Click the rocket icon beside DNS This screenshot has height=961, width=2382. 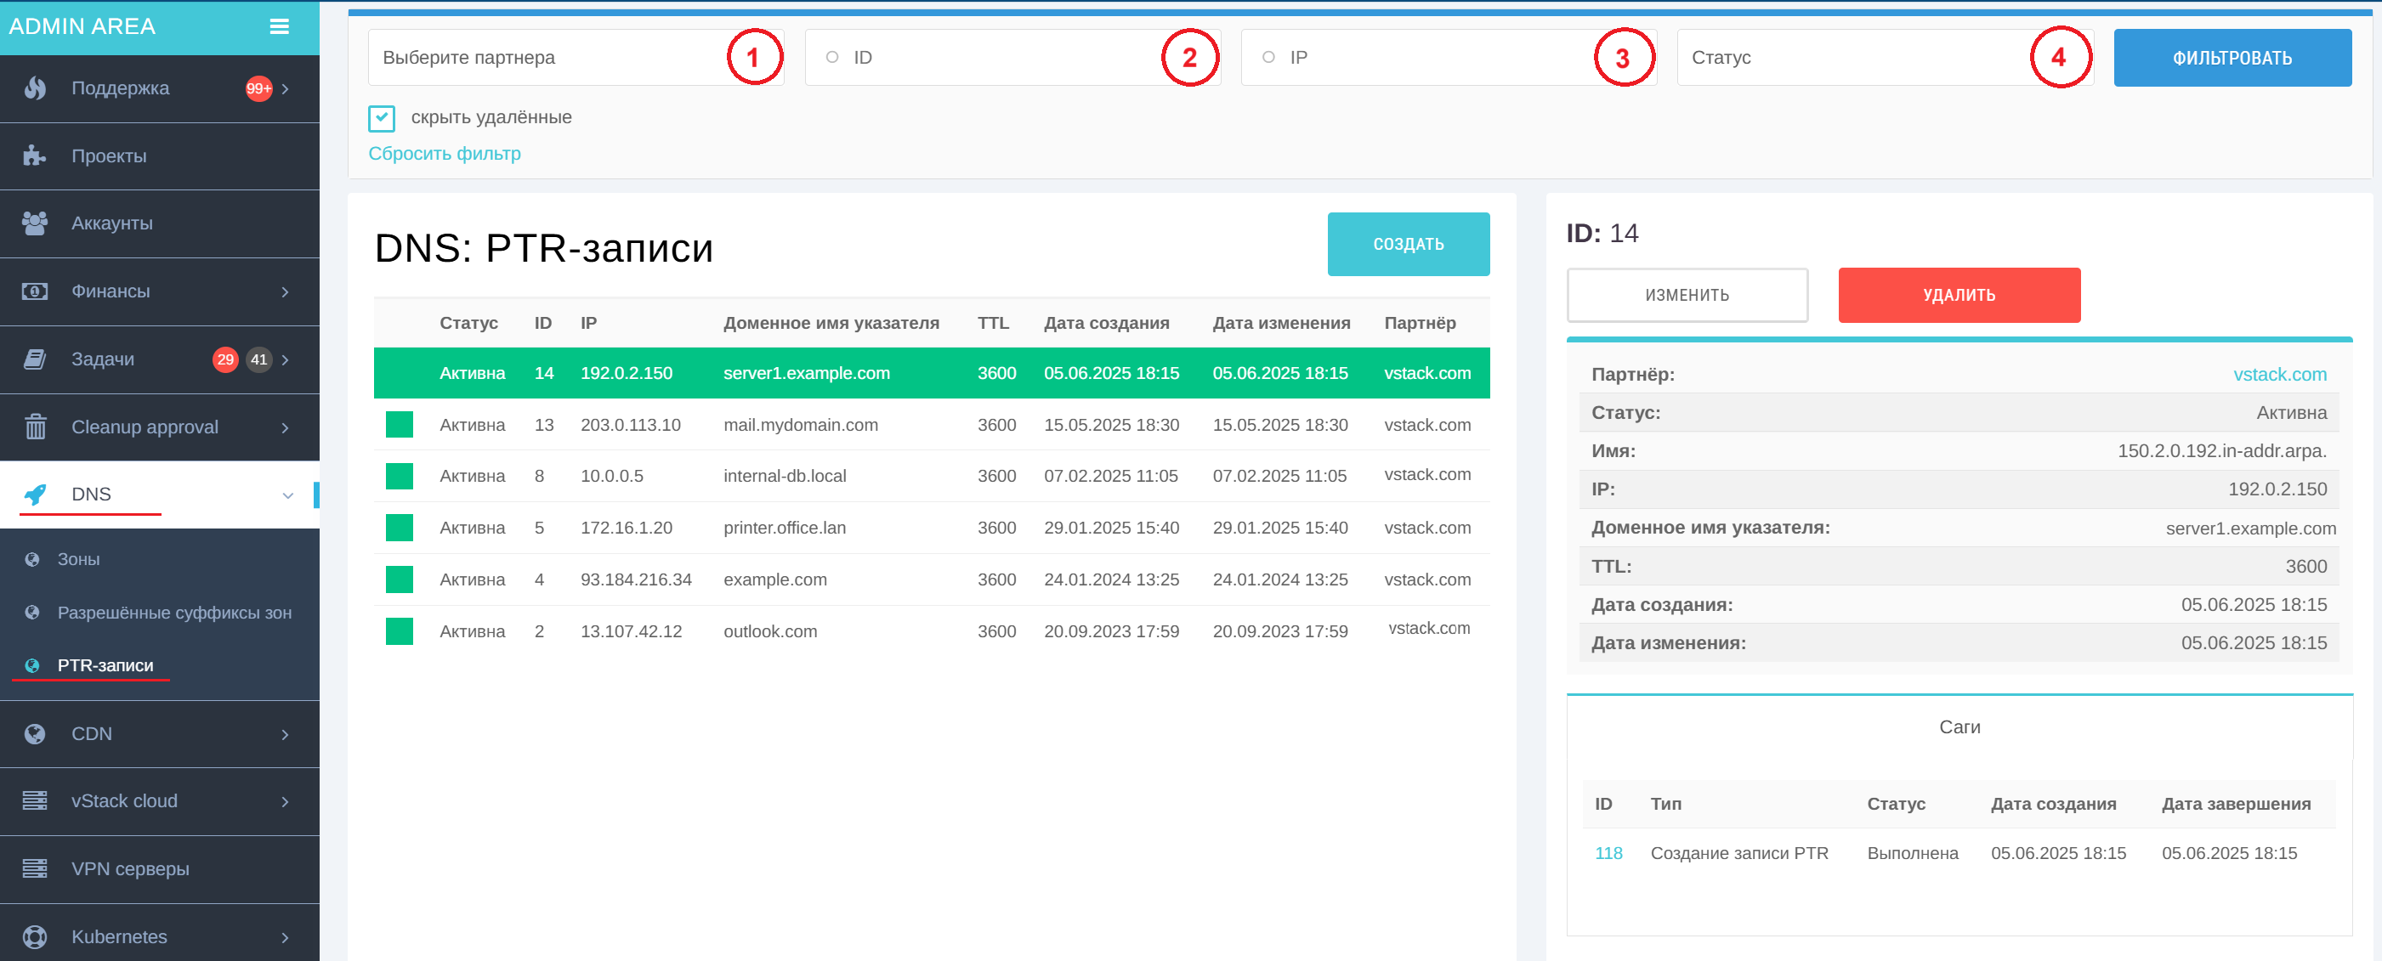[x=35, y=495]
